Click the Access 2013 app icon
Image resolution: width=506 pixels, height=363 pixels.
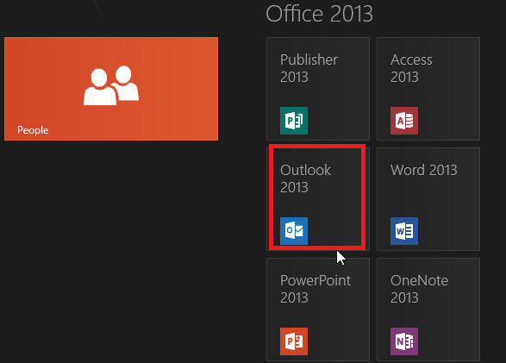(404, 121)
